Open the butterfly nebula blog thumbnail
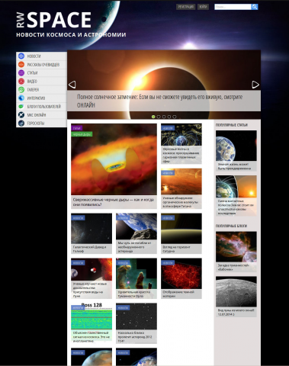 [236, 246]
